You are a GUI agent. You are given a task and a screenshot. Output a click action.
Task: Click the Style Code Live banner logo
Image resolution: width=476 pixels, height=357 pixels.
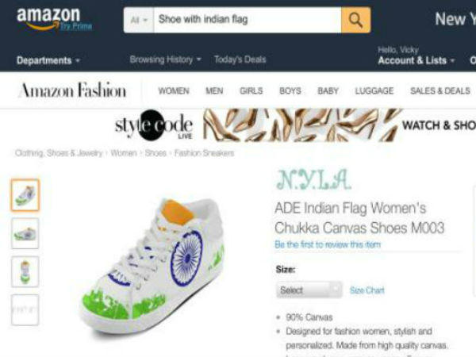(x=154, y=125)
